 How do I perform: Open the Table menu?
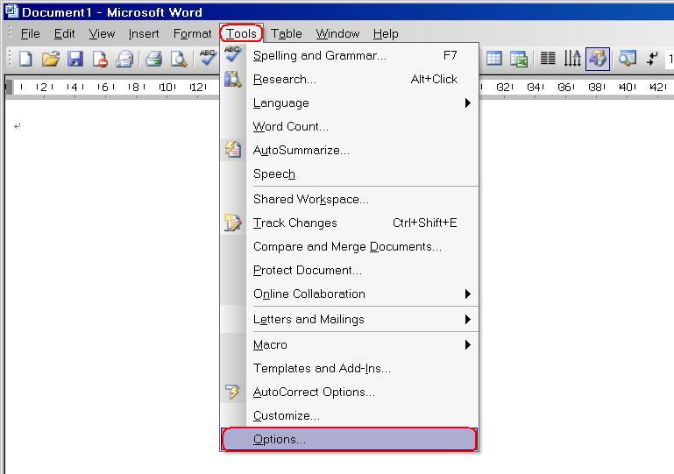287,33
